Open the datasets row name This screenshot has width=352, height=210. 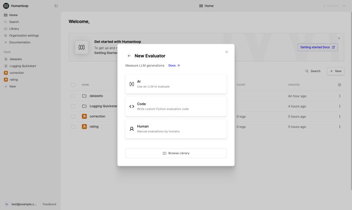click(x=96, y=96)
